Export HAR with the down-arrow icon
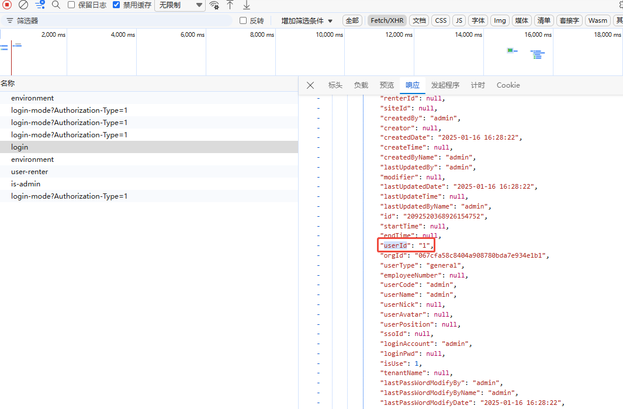 pyautogui.click(x=247, y=5)
